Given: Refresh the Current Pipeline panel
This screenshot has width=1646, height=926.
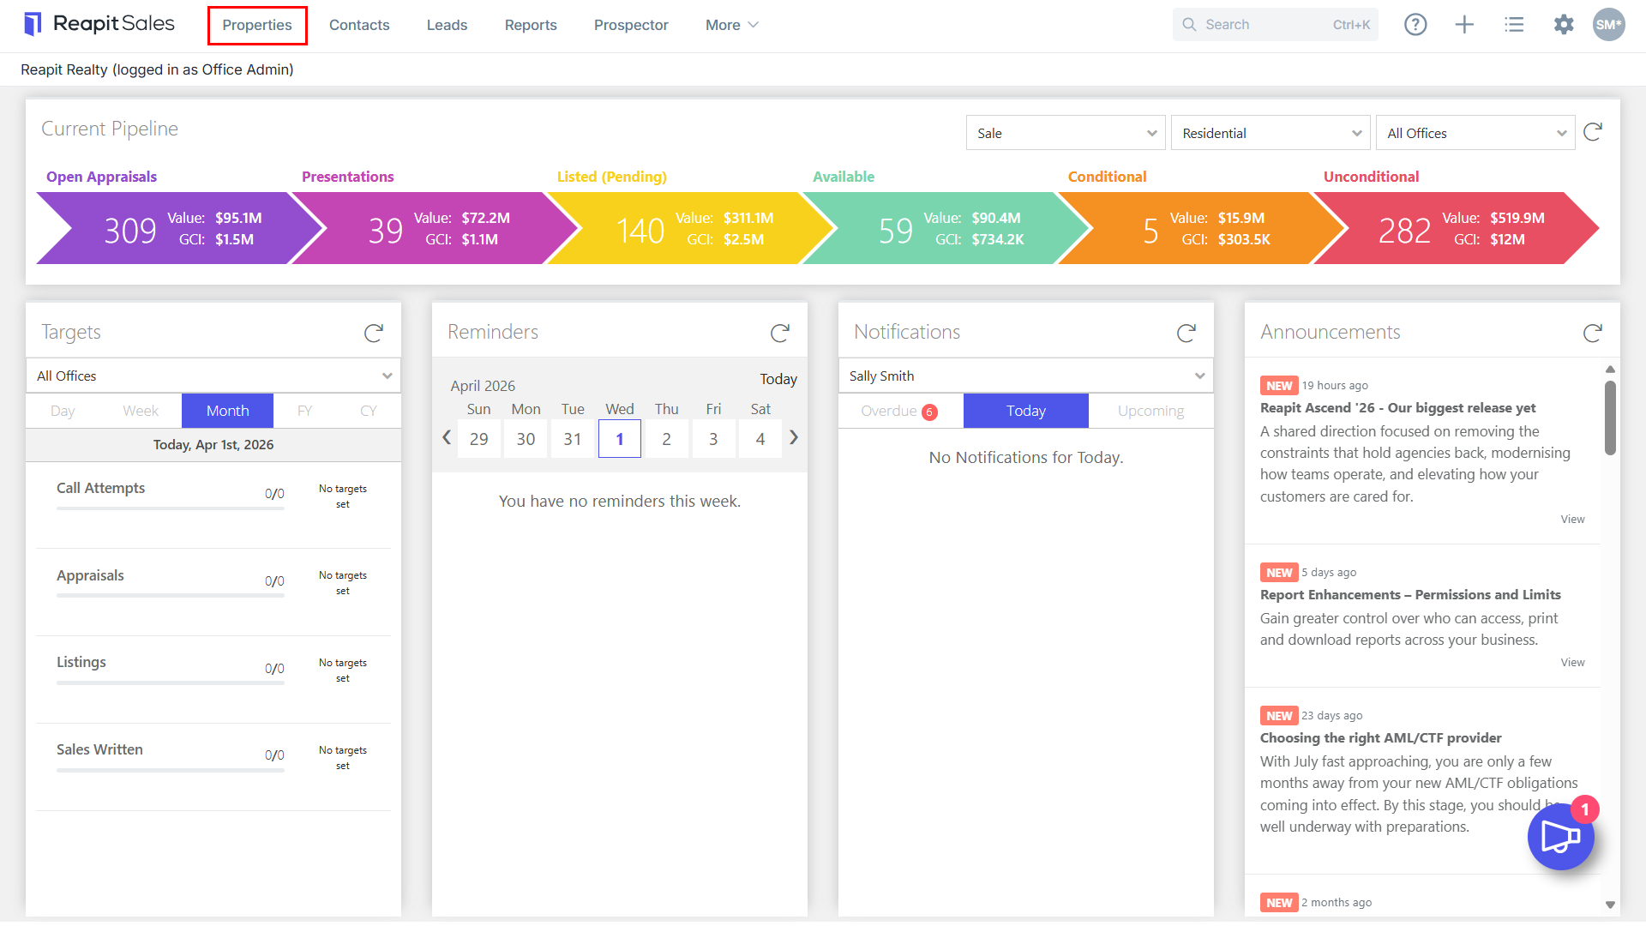Looking at the screenshot, I should click(1593, 132).
